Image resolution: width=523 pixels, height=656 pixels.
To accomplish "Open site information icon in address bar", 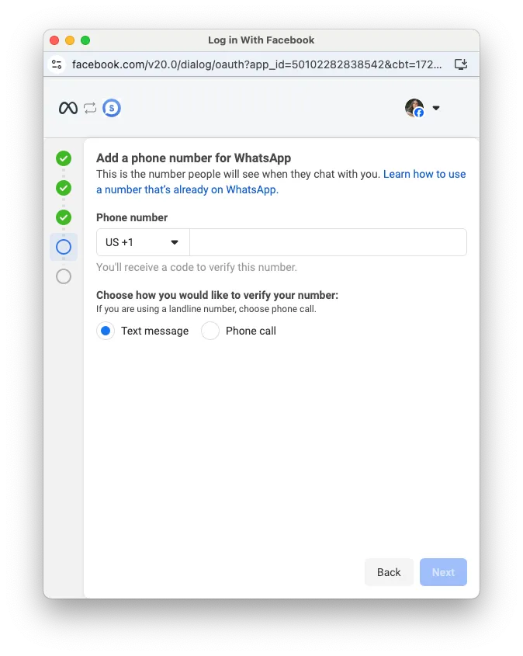I will coord(57,64).
